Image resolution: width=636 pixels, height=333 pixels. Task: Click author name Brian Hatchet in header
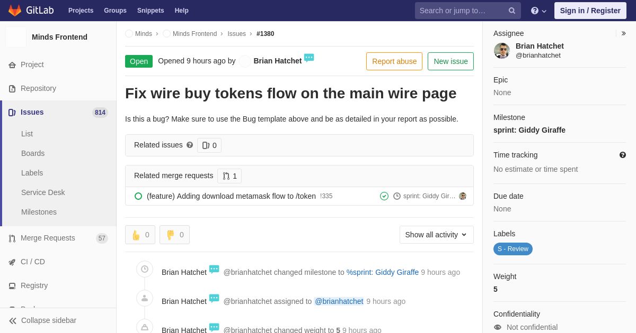coord(278,61)
